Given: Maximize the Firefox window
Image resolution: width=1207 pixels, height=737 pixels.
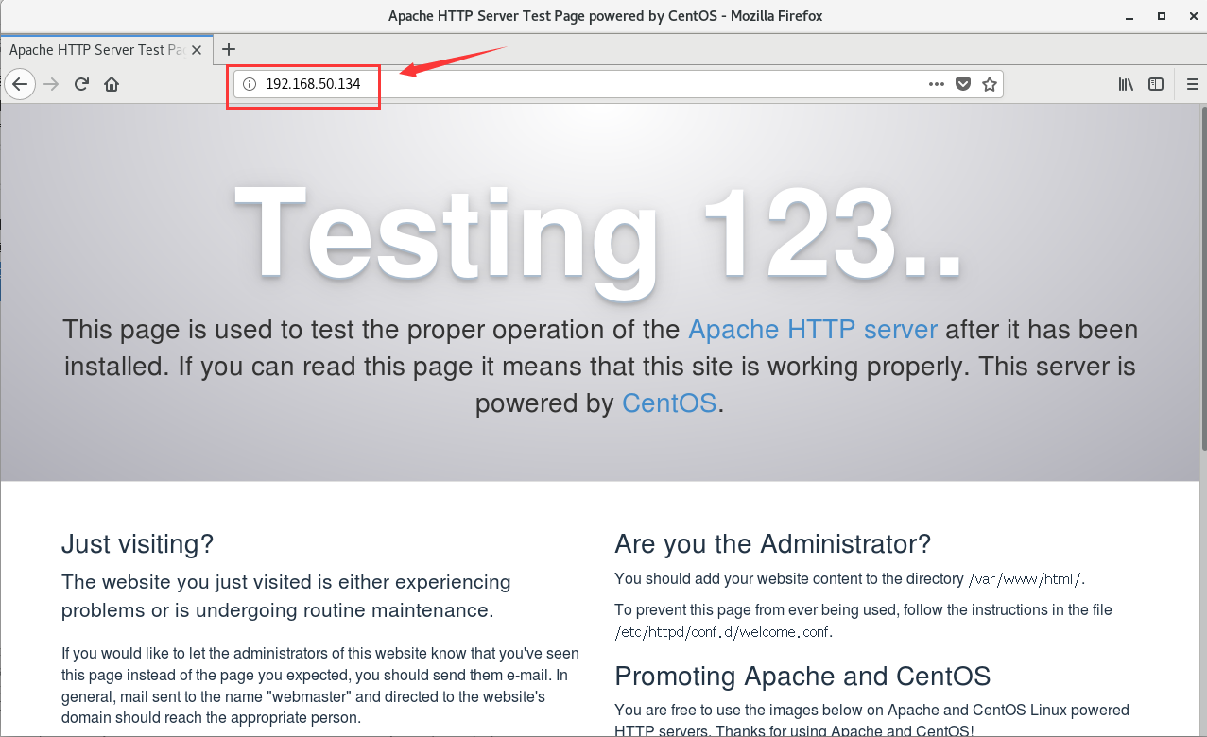Looking at the screenshot, I should point(1163,16).
